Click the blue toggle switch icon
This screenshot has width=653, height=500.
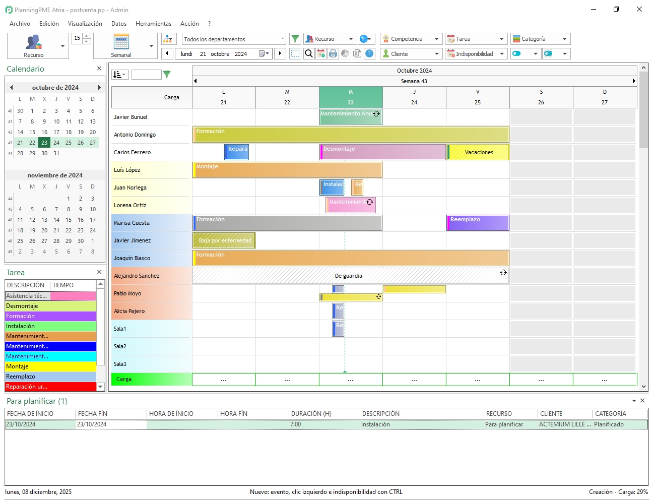pyautogui.click(x=516, y=53)
